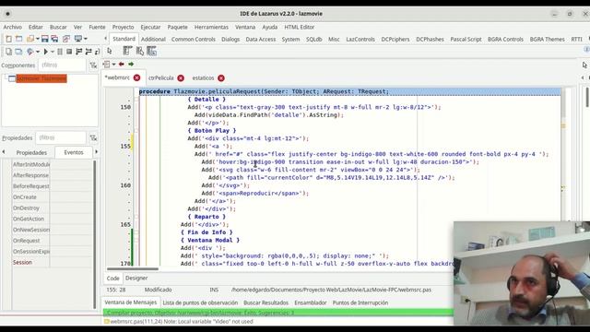
Task: Select the lazmovie component tree item
Action: (x=41, y=78)
